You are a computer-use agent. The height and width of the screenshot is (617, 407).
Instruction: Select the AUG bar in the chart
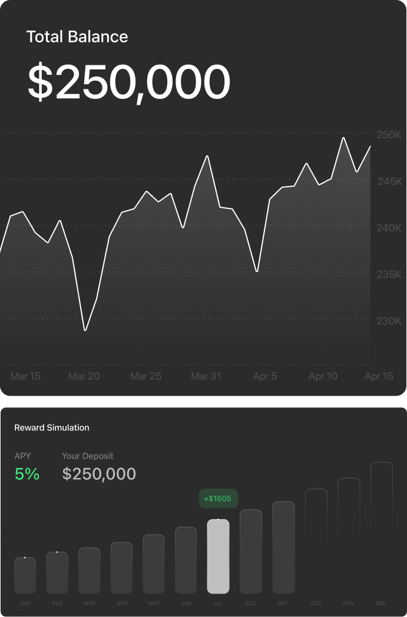click(250, 551)
